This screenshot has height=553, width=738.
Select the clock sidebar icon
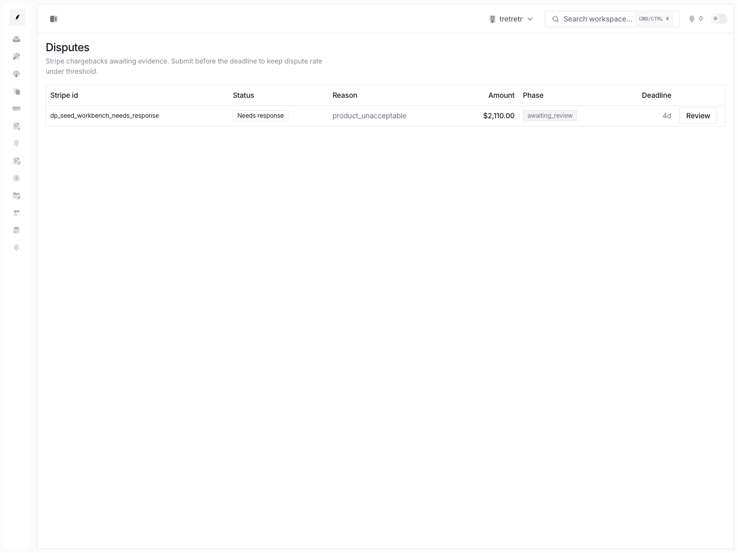point(16,178)
